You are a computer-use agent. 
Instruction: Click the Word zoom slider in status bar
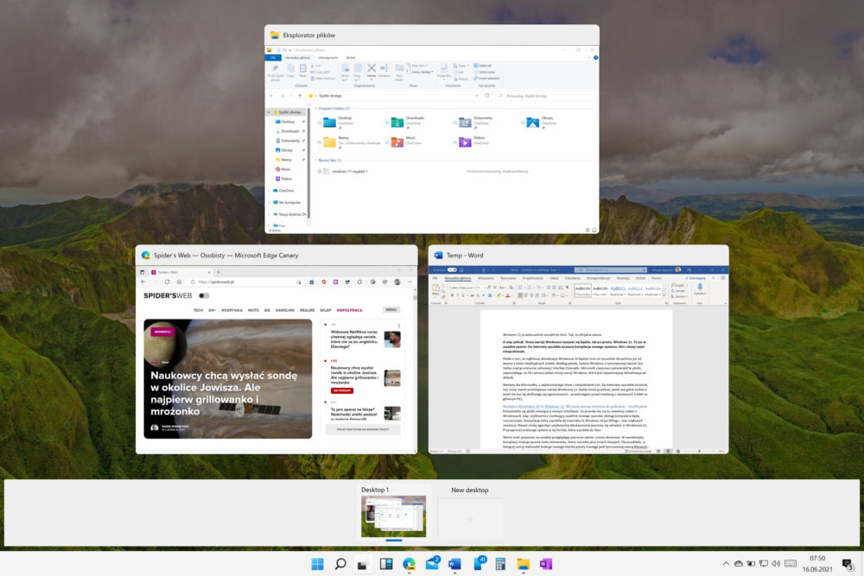point(699,451)
